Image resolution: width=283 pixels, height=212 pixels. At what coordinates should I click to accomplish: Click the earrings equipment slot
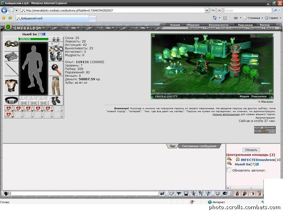coord(56,39)
